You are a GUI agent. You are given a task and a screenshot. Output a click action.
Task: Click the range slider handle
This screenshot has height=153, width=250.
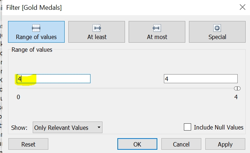click(237, 88)
